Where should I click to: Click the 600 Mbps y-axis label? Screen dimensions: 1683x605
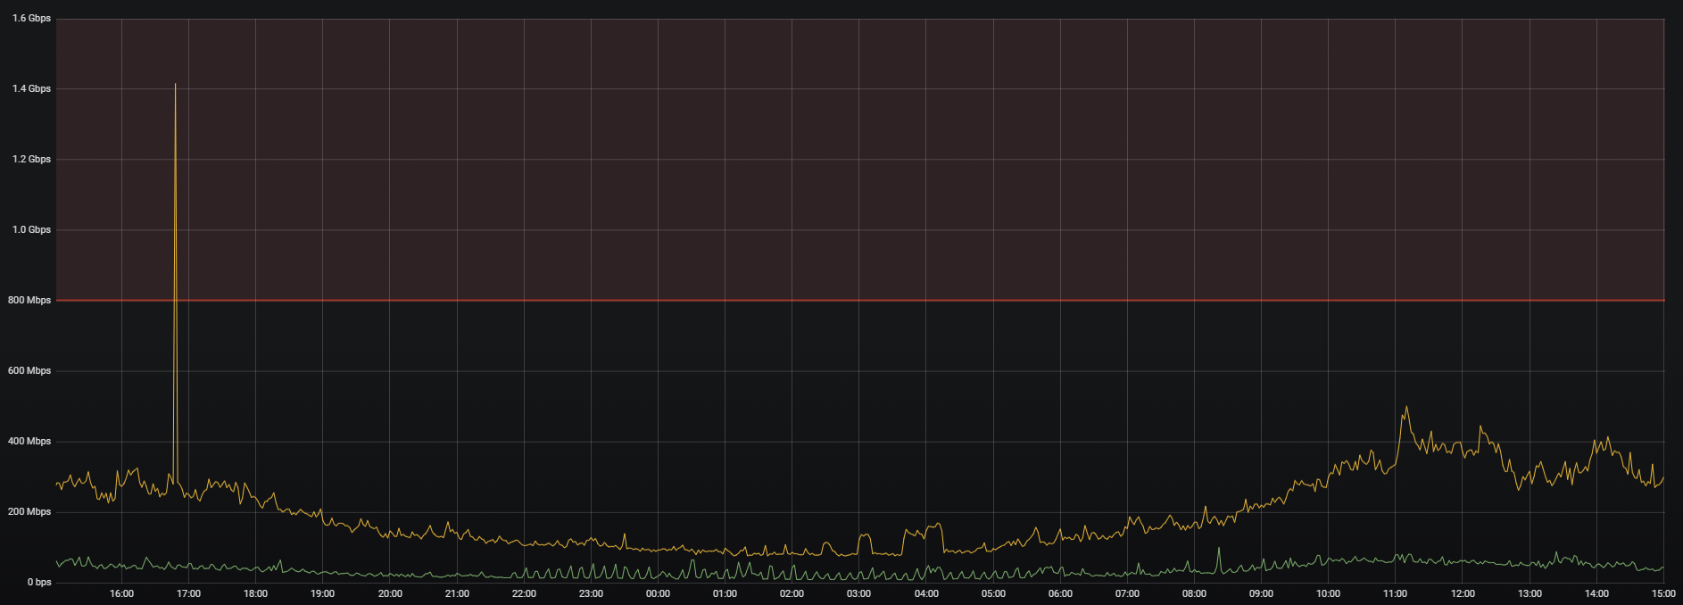pos(29,371)
